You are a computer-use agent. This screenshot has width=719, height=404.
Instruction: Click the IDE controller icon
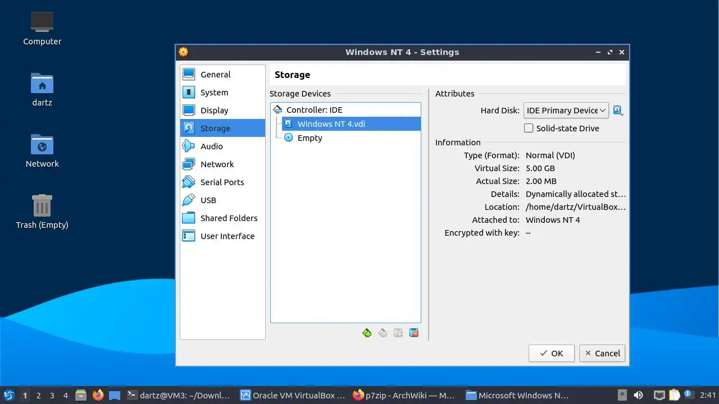277,110
